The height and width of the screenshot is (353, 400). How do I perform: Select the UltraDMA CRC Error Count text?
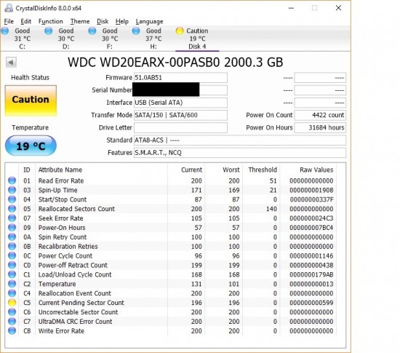point(75,322)
